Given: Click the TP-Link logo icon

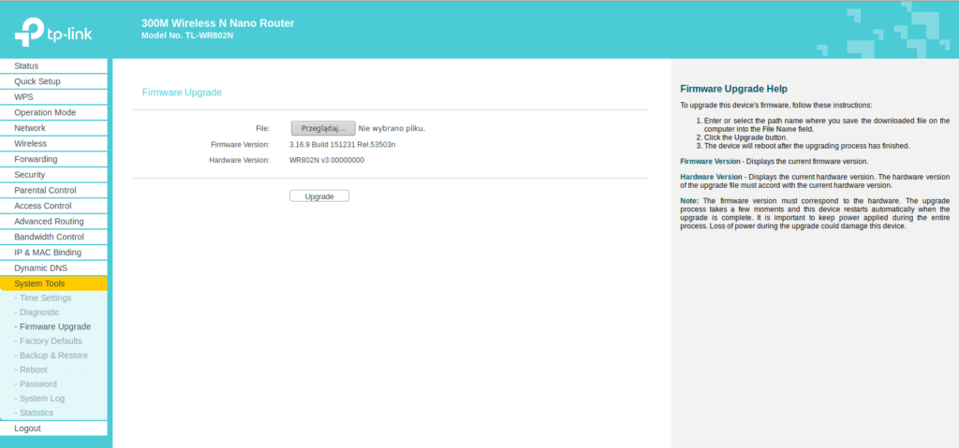Looking at the screenshot, I should pos(29,34).
